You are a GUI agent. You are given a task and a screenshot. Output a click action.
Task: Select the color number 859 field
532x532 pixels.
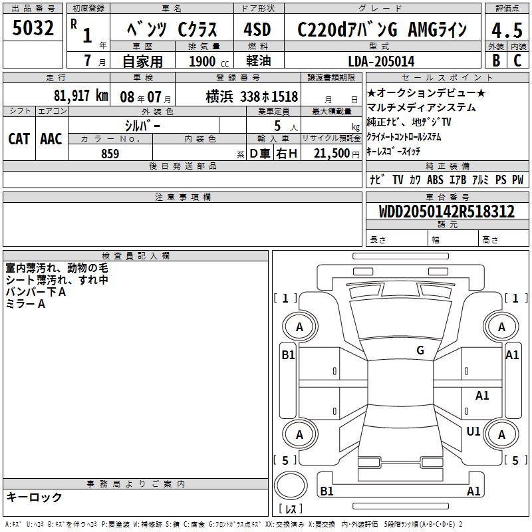pyautogui.click(x=110, y=153)
